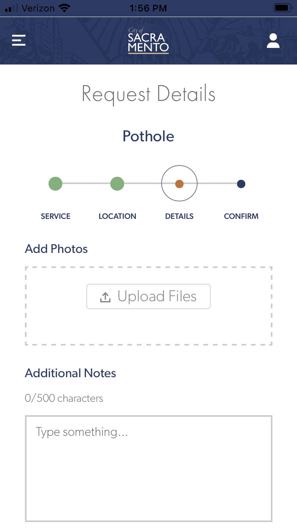The image size is (297, 528).
Task: Click the dashed photo drop zone
Action: 148,329
